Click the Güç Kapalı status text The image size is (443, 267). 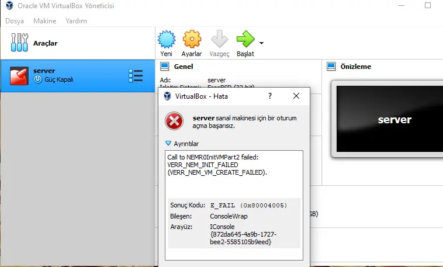point(59,79)
